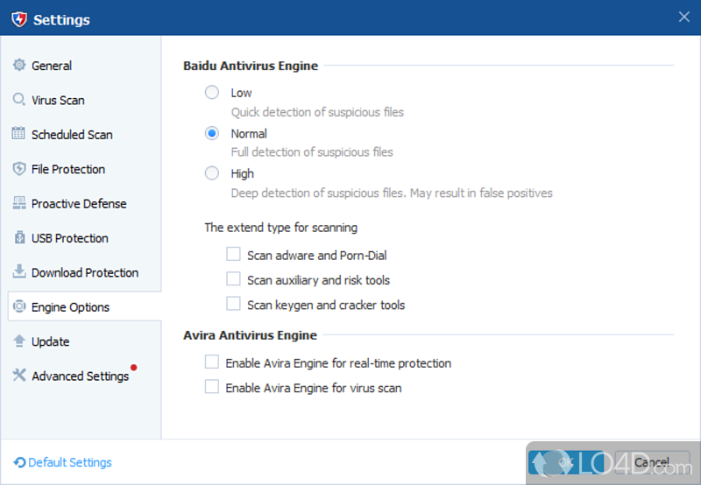Click the File Protection shield icon
Screen dimensions: 701x485
[x=19, y=169]
